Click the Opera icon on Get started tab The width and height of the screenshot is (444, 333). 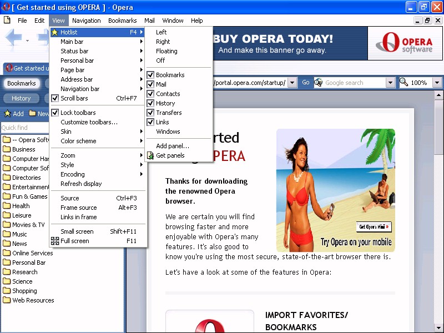(9, 68)
